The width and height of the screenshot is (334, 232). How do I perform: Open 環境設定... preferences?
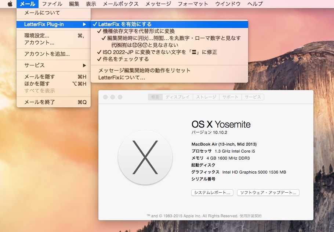pyautogui.click(x=54, y=35)
